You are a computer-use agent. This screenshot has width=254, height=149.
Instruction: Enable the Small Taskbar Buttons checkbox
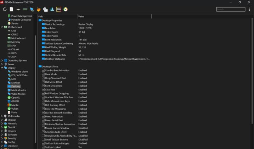(x=43, y=139)
